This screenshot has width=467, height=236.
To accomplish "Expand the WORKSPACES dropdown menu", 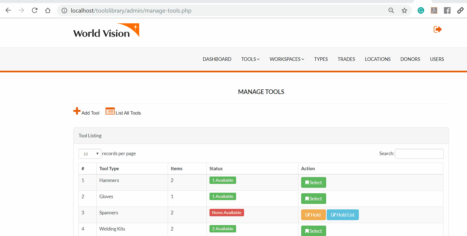I will pos(287,59).
